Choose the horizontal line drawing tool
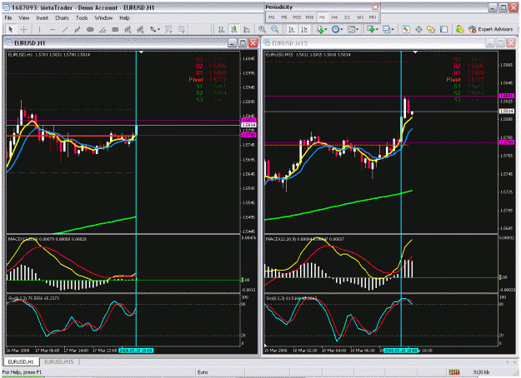 tap(53, 29)
